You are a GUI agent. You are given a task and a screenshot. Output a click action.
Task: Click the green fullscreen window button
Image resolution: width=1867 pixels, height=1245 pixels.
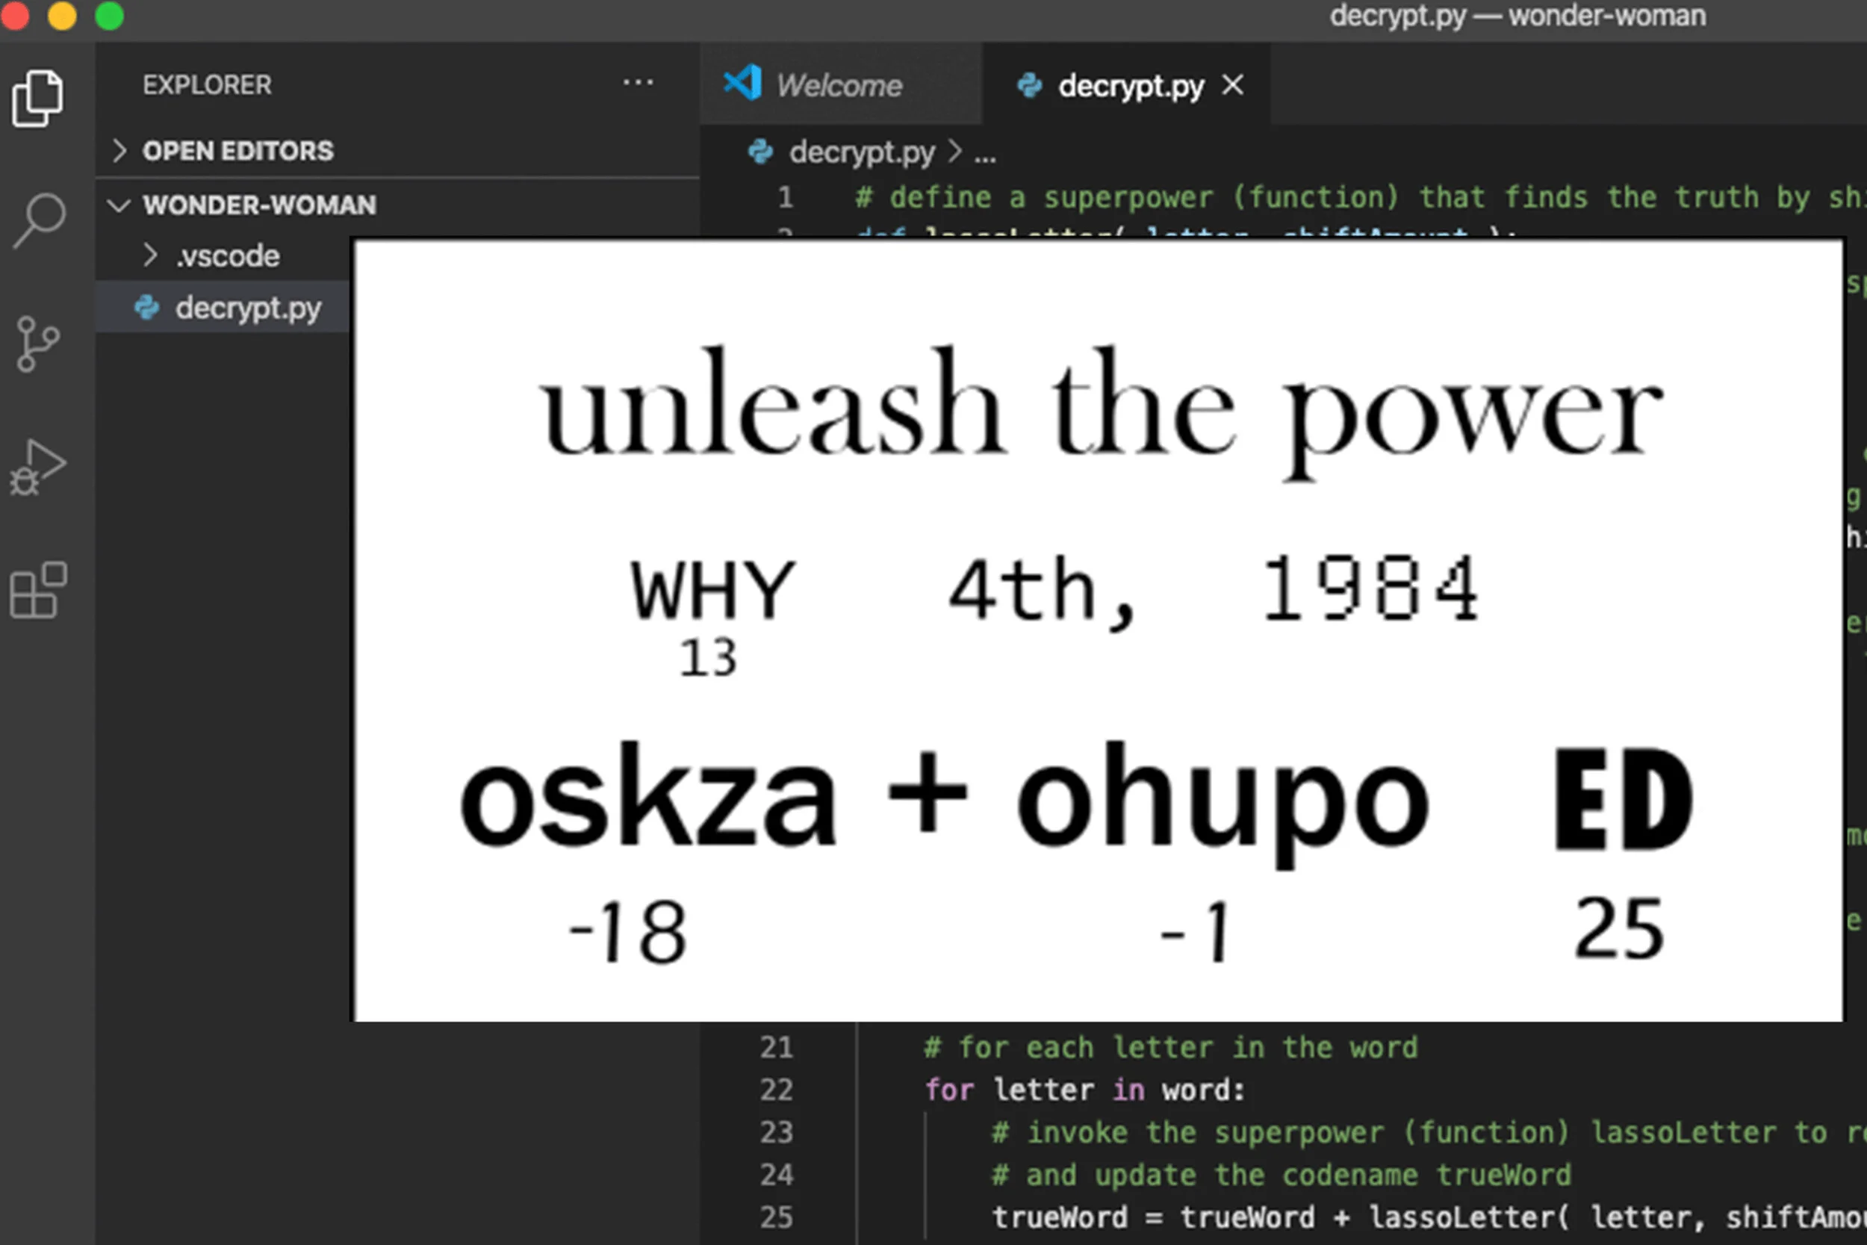pyautogui.click(x=110, y=15)
